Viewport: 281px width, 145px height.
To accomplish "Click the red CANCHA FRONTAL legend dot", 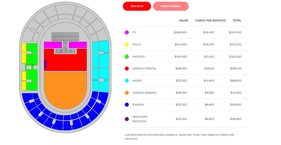I will (x=127, y=69).
